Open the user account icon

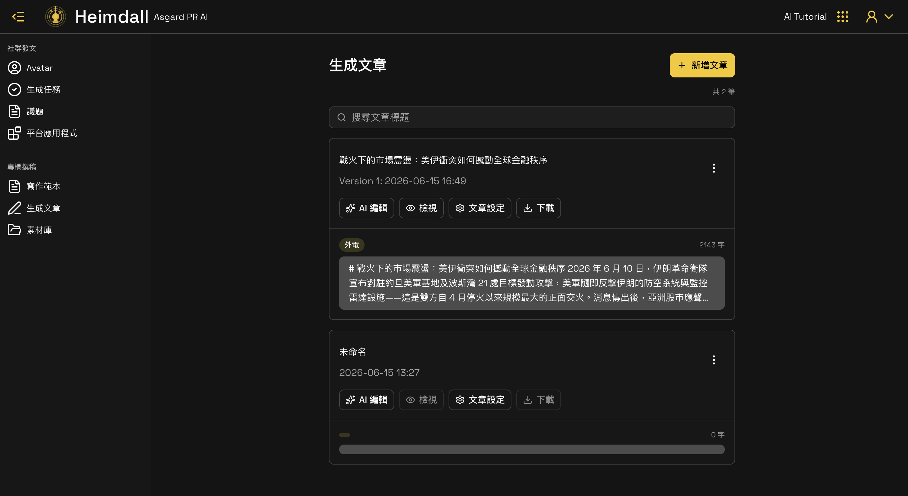click(x=871, y=17)
